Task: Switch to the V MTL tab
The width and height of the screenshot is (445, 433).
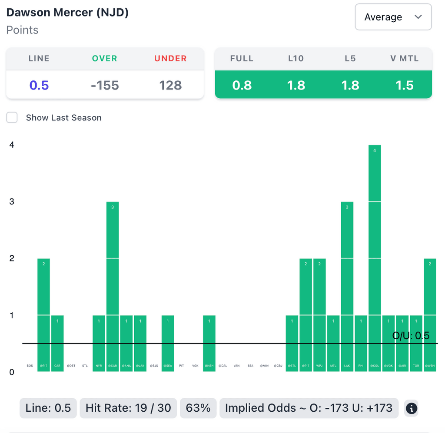Action: click(404, 59)
